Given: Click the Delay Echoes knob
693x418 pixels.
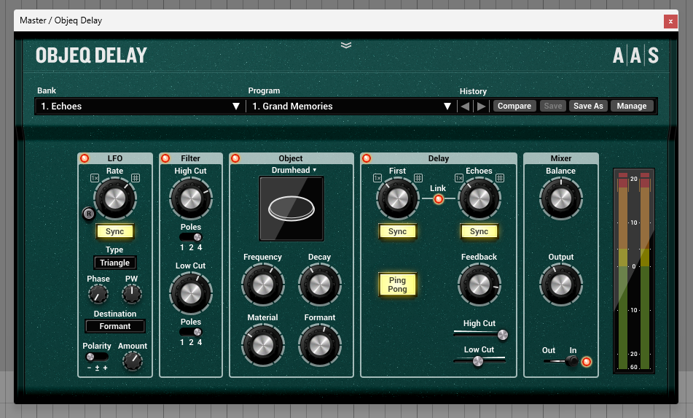Looking at the screenshot, I should (x=479, y=198).
